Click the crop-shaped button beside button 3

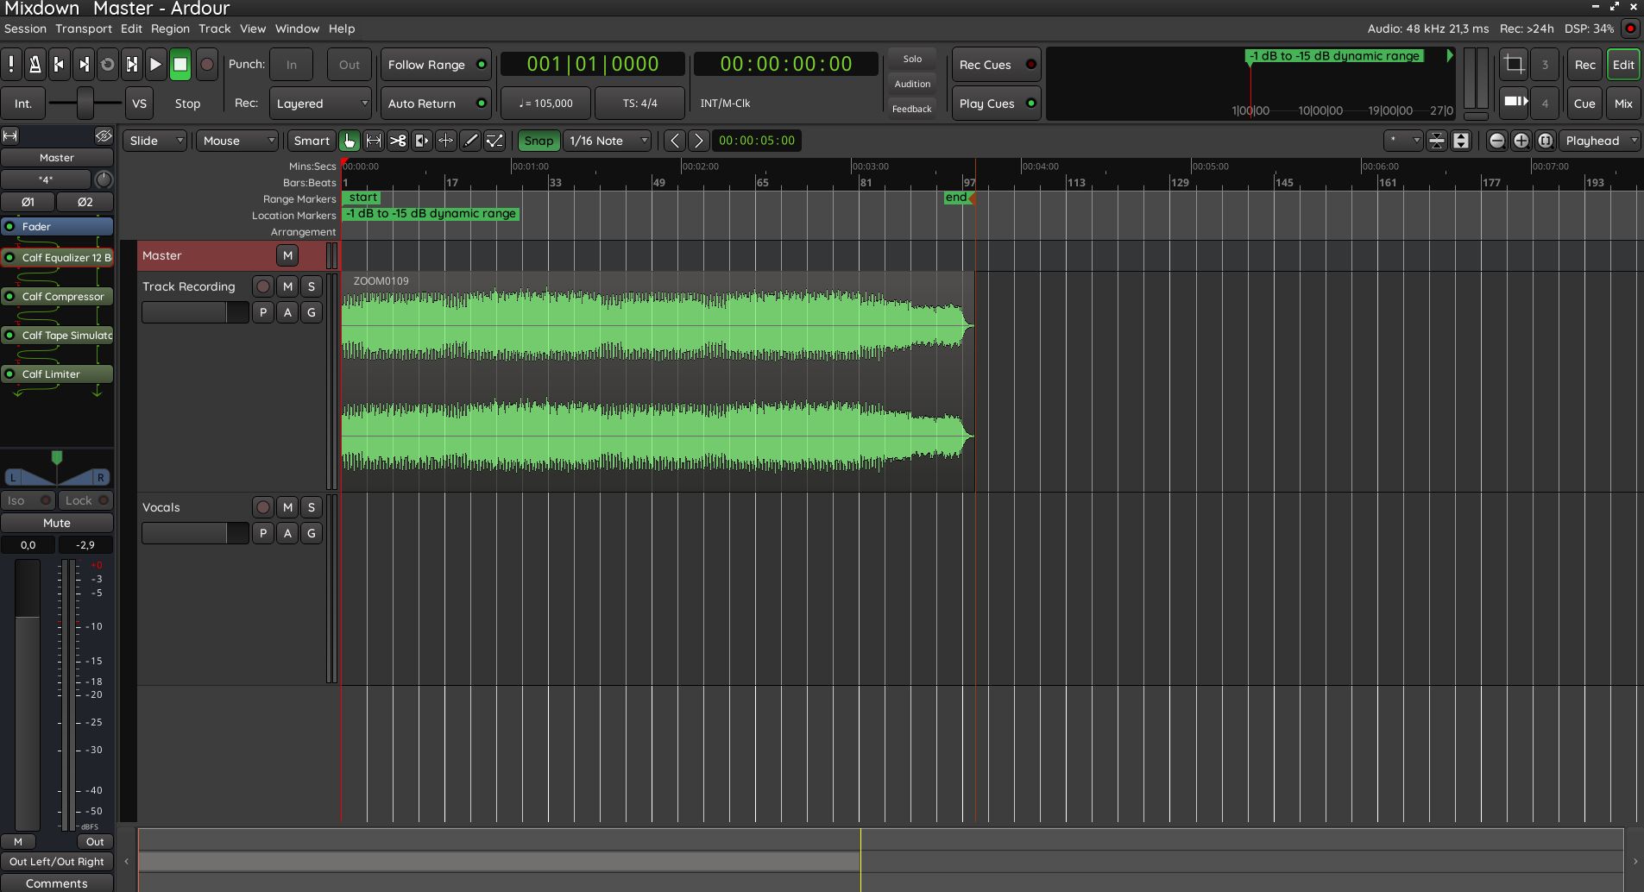tap(1514, 65)
